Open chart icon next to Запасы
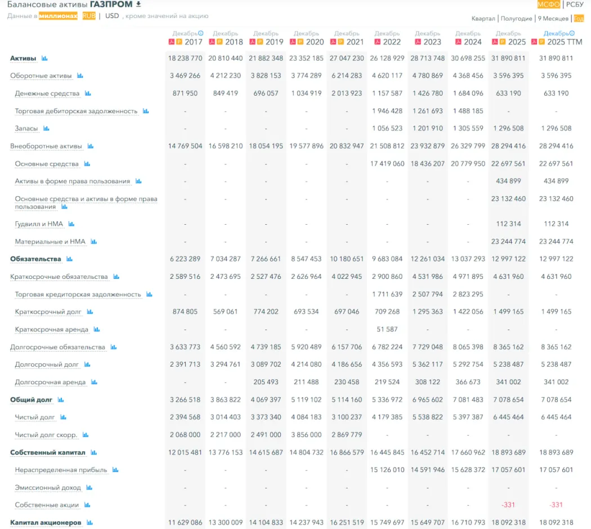The image size is (591, 529). (x=46, y=128)
